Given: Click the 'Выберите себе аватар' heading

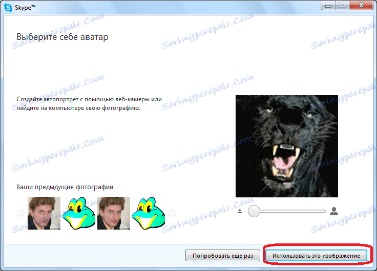Looking at the screenshot, I should (62, 37).
